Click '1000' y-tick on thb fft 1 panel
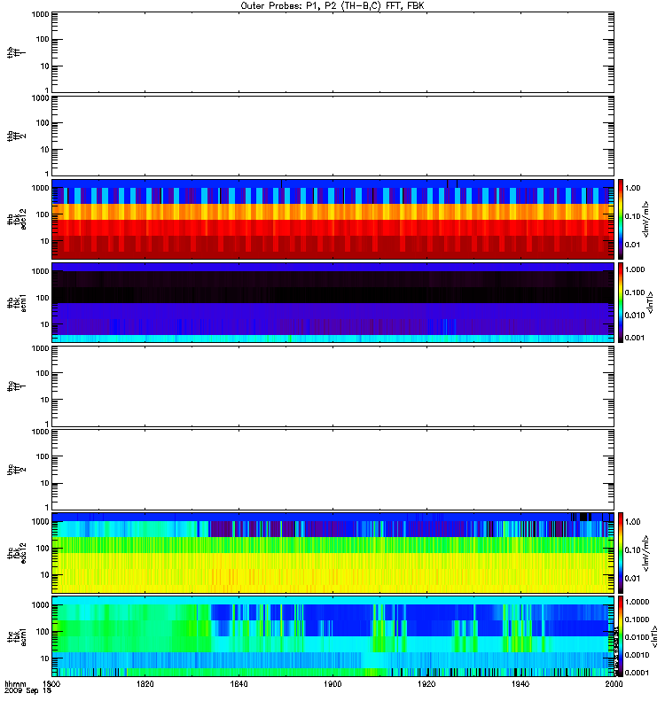Viewport: 665px width, 709px height. click(x=40, y=14)
